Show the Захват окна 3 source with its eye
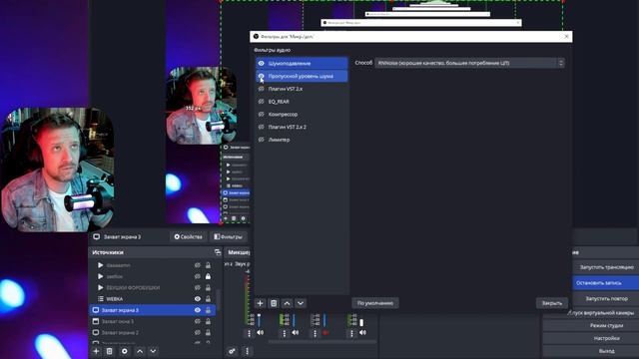The image size is (639, 359). [x=198, y=321]
